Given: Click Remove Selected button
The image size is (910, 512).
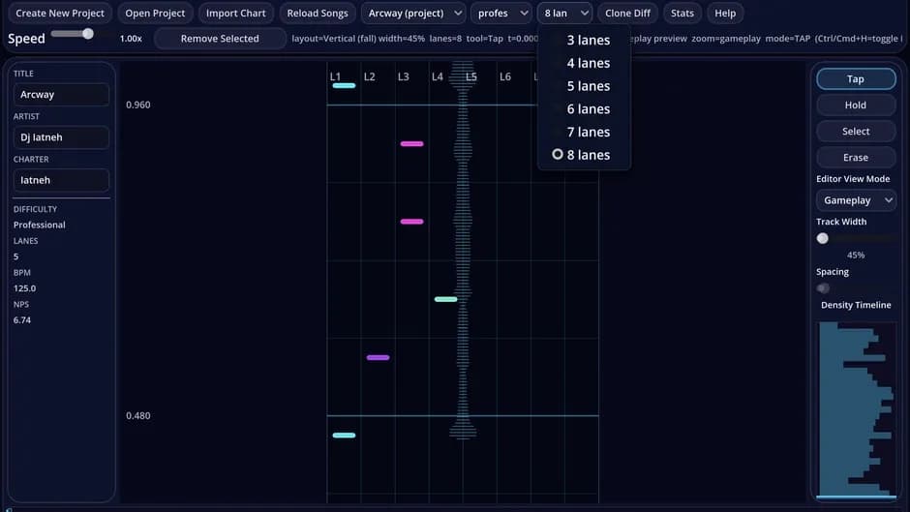Looking at the screenshot, I should point(220,39).
